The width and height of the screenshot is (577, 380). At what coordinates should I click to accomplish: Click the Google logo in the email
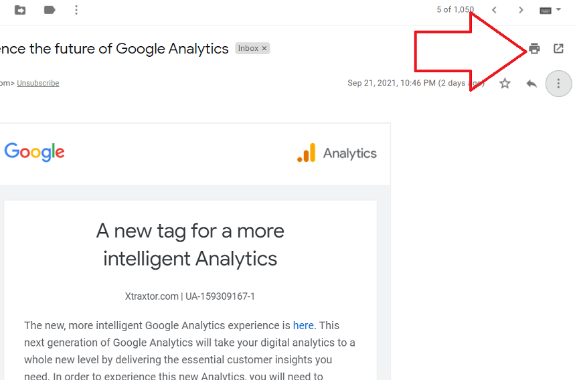(34, 153)
